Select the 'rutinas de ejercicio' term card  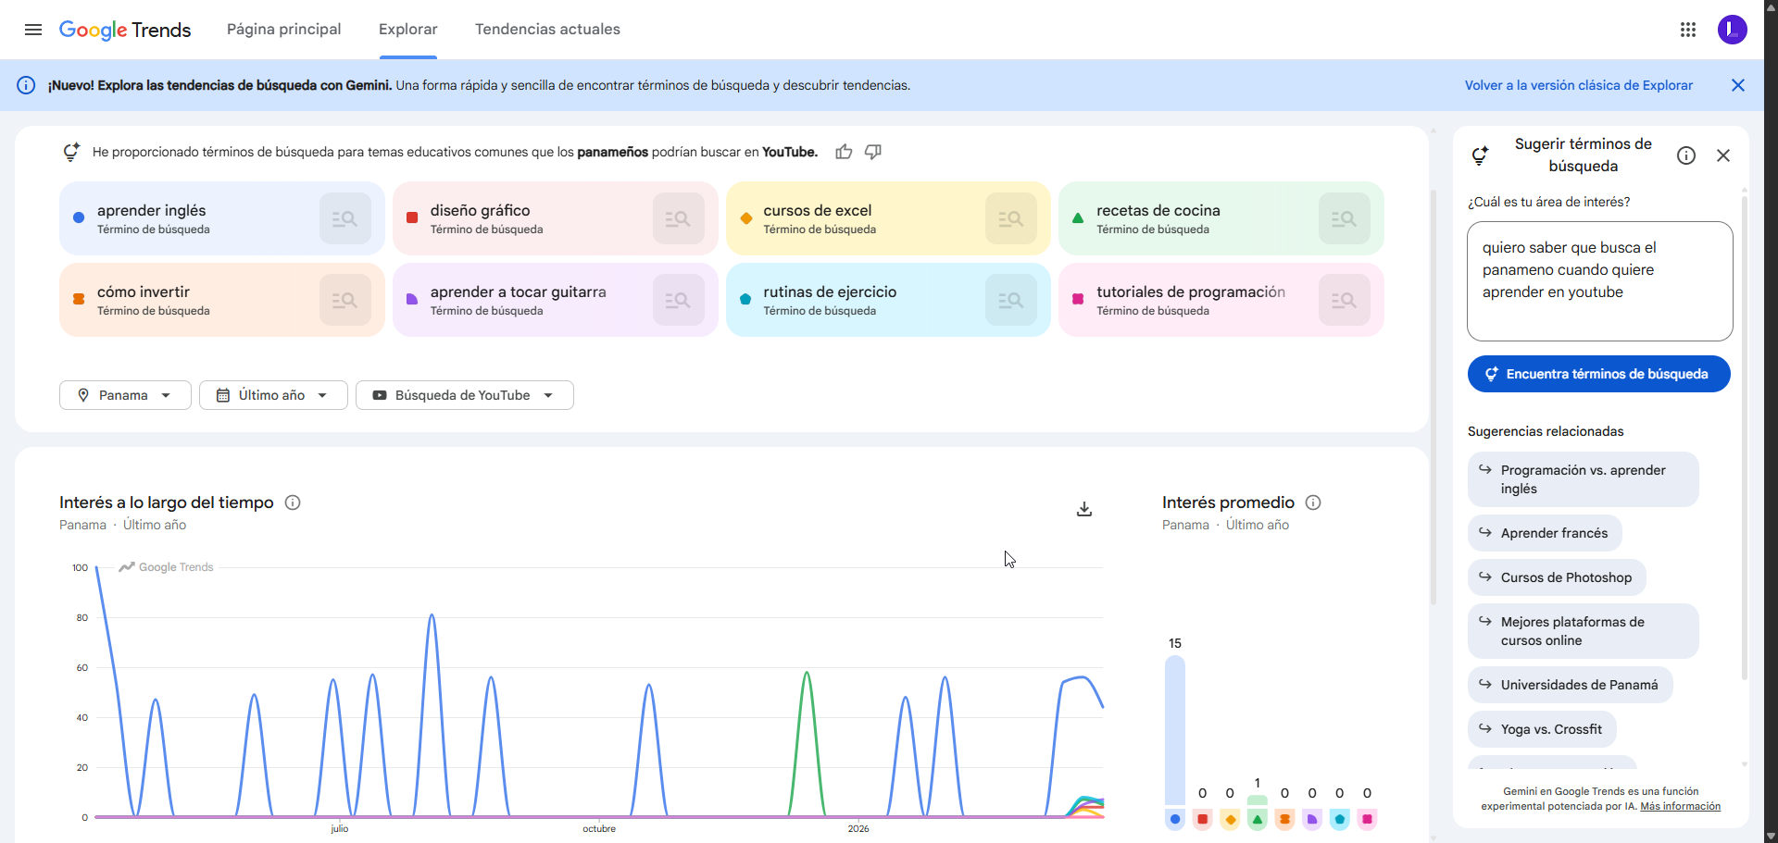tap(888, 300)
